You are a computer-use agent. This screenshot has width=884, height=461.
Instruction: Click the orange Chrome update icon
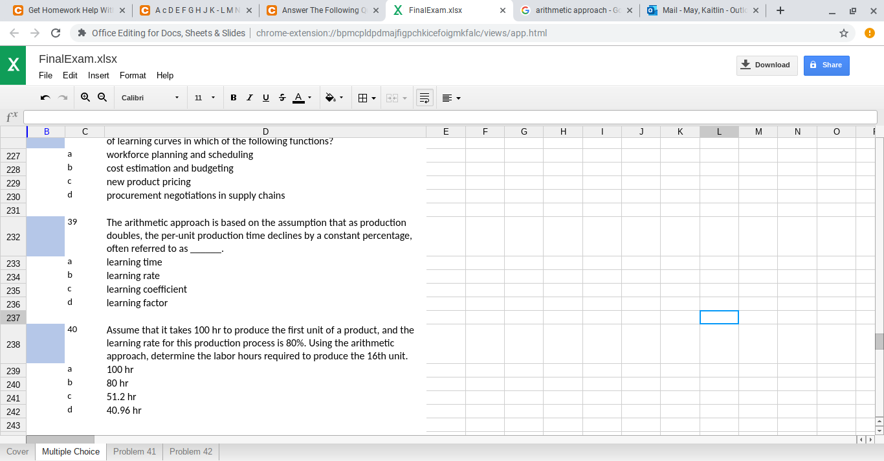[869, 33]
